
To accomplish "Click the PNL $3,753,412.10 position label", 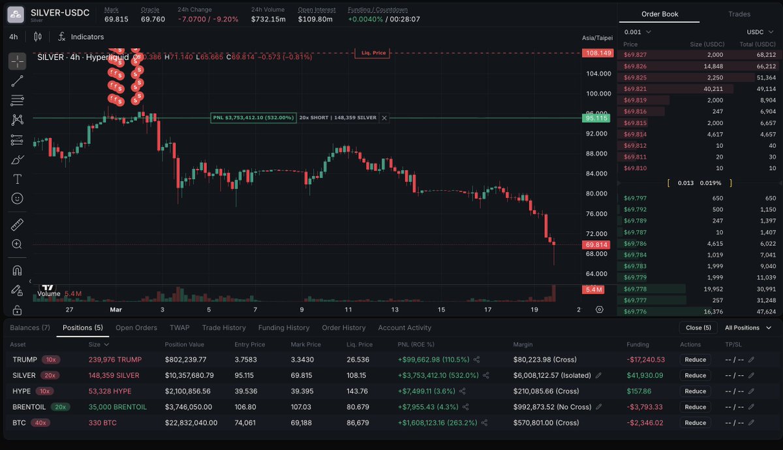I will pos(254,118).
